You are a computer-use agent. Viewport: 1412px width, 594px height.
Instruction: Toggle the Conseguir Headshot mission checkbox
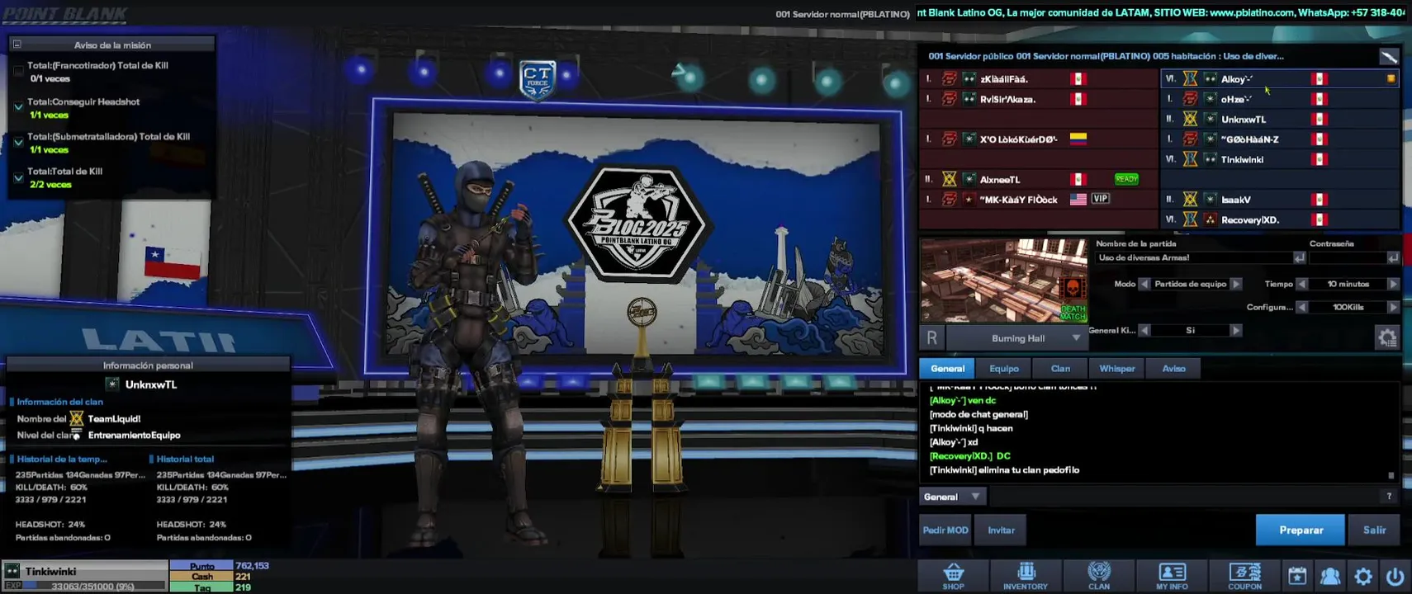(x=18, y=107)
